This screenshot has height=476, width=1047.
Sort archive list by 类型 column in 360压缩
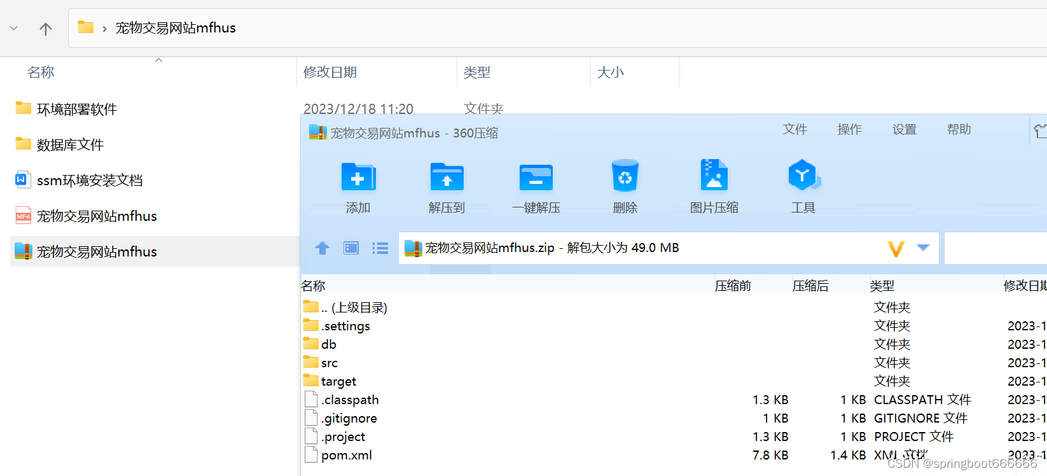[x=882, y=286]
